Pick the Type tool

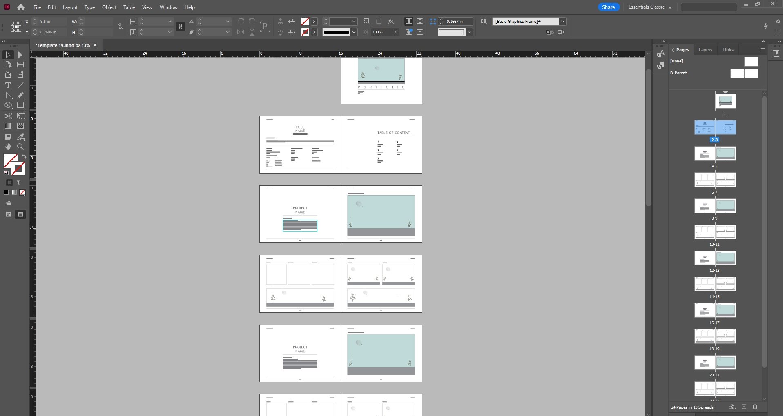[8, 85]
